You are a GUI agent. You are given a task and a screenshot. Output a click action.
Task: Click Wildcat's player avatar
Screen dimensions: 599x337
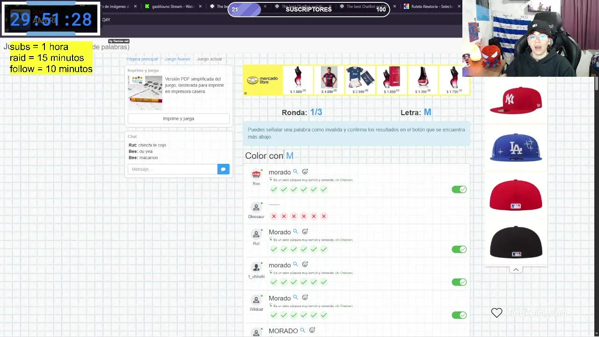tap(256, 300)
